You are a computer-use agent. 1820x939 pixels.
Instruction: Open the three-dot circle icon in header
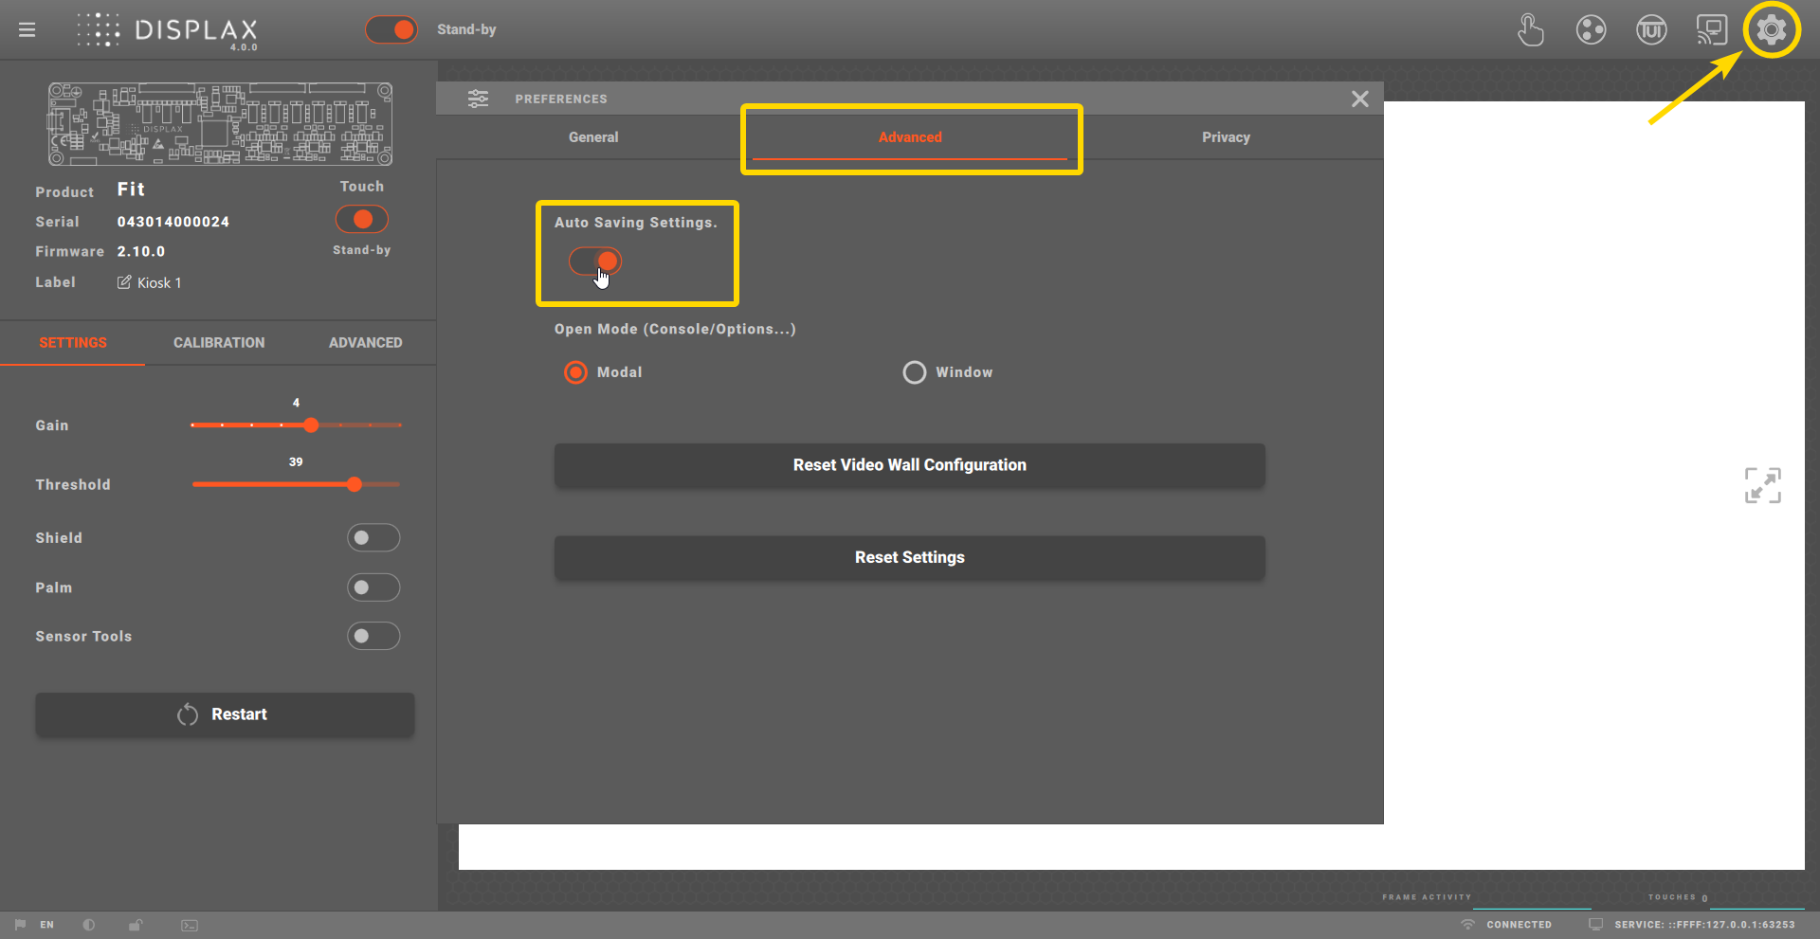[x=1591, y=30]
